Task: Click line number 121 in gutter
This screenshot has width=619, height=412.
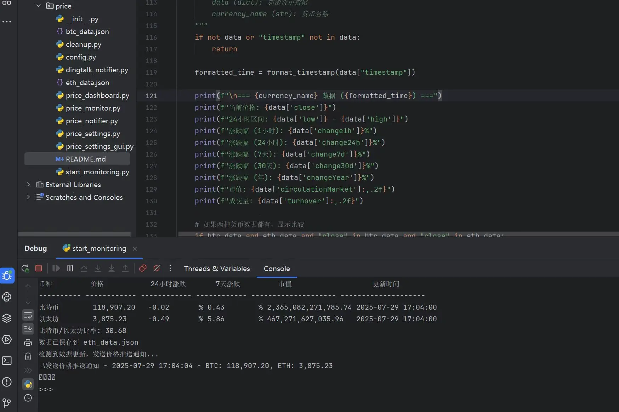Action: [151, 96]
